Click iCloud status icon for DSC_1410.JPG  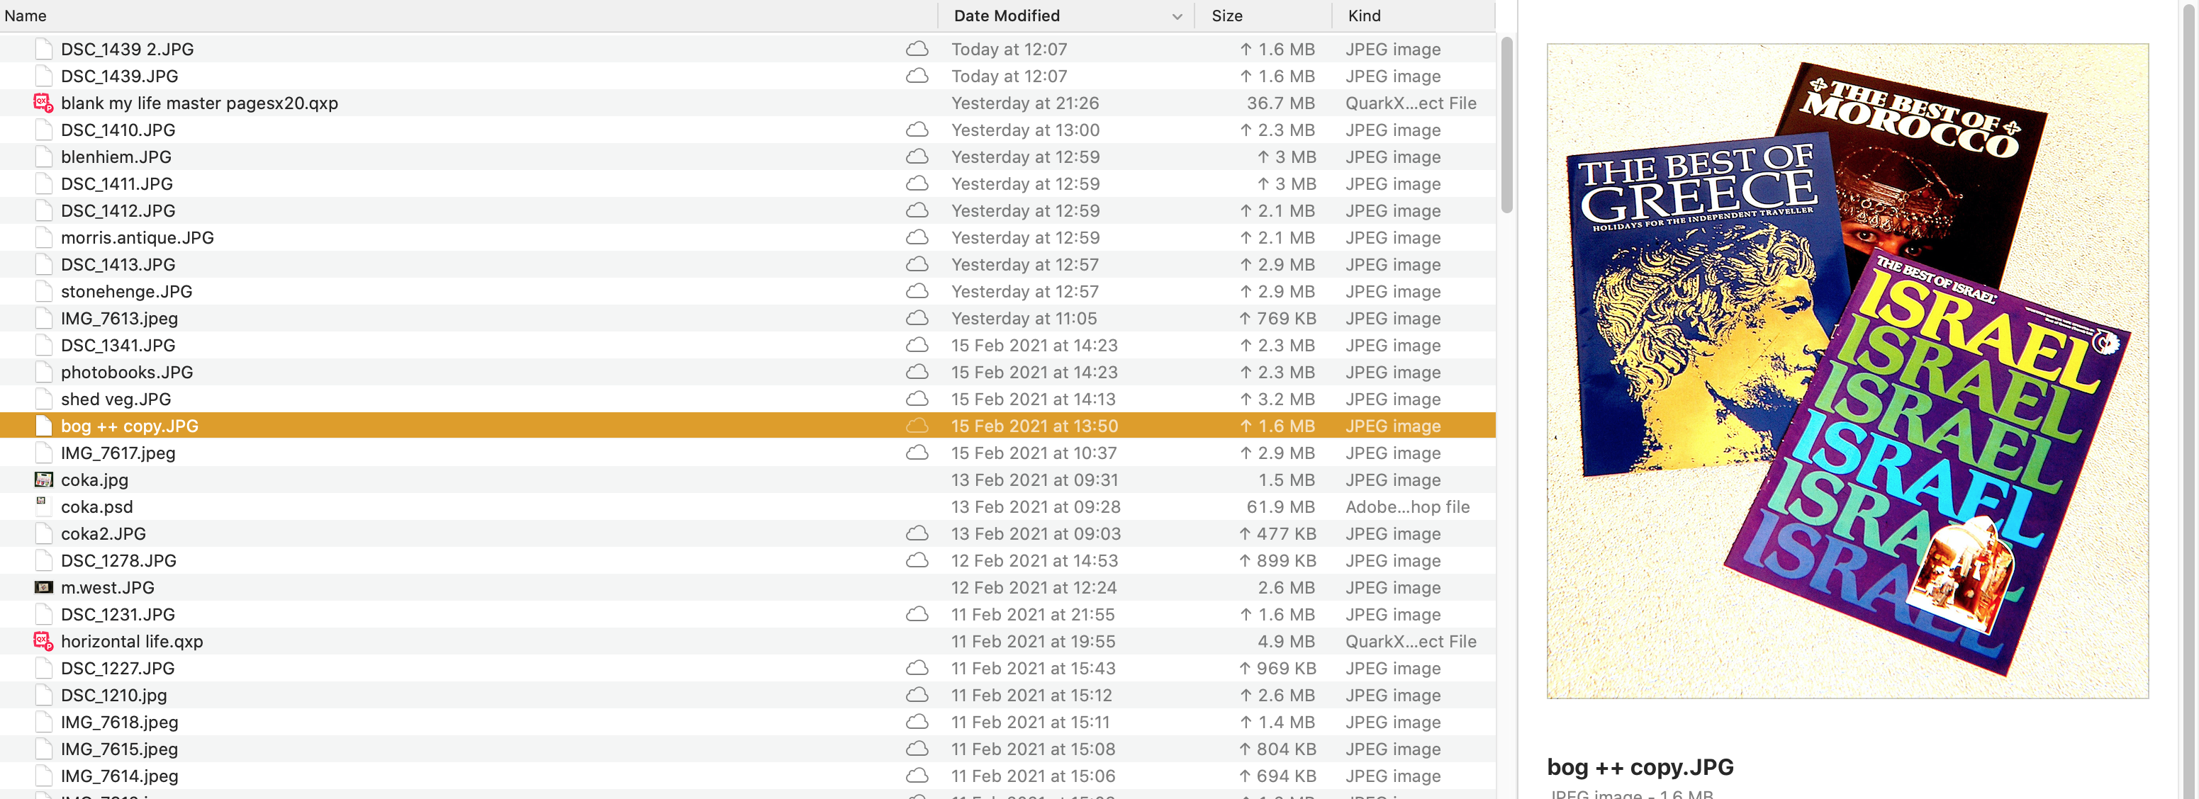917,130
